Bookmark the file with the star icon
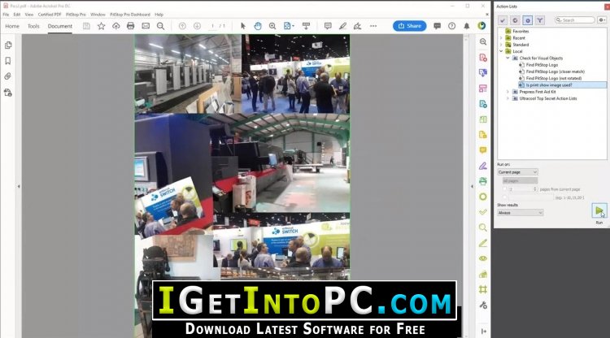This screenshot has width=610, height=338. click(x=101, y=26)
